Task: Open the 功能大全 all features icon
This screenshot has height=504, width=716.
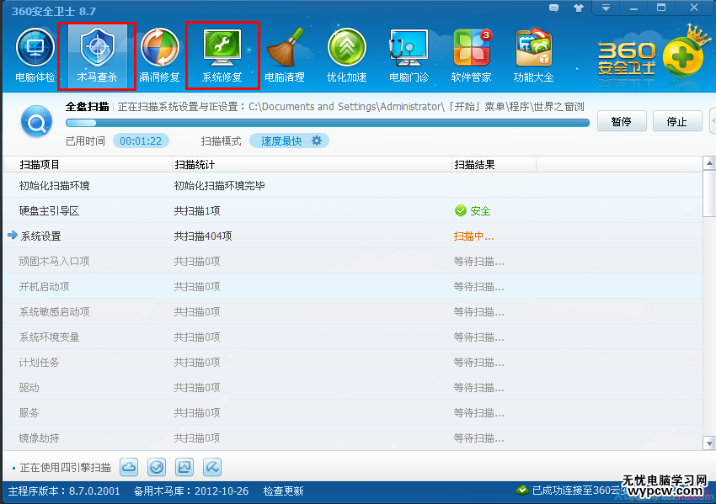Action: click(x=533, y=56)
